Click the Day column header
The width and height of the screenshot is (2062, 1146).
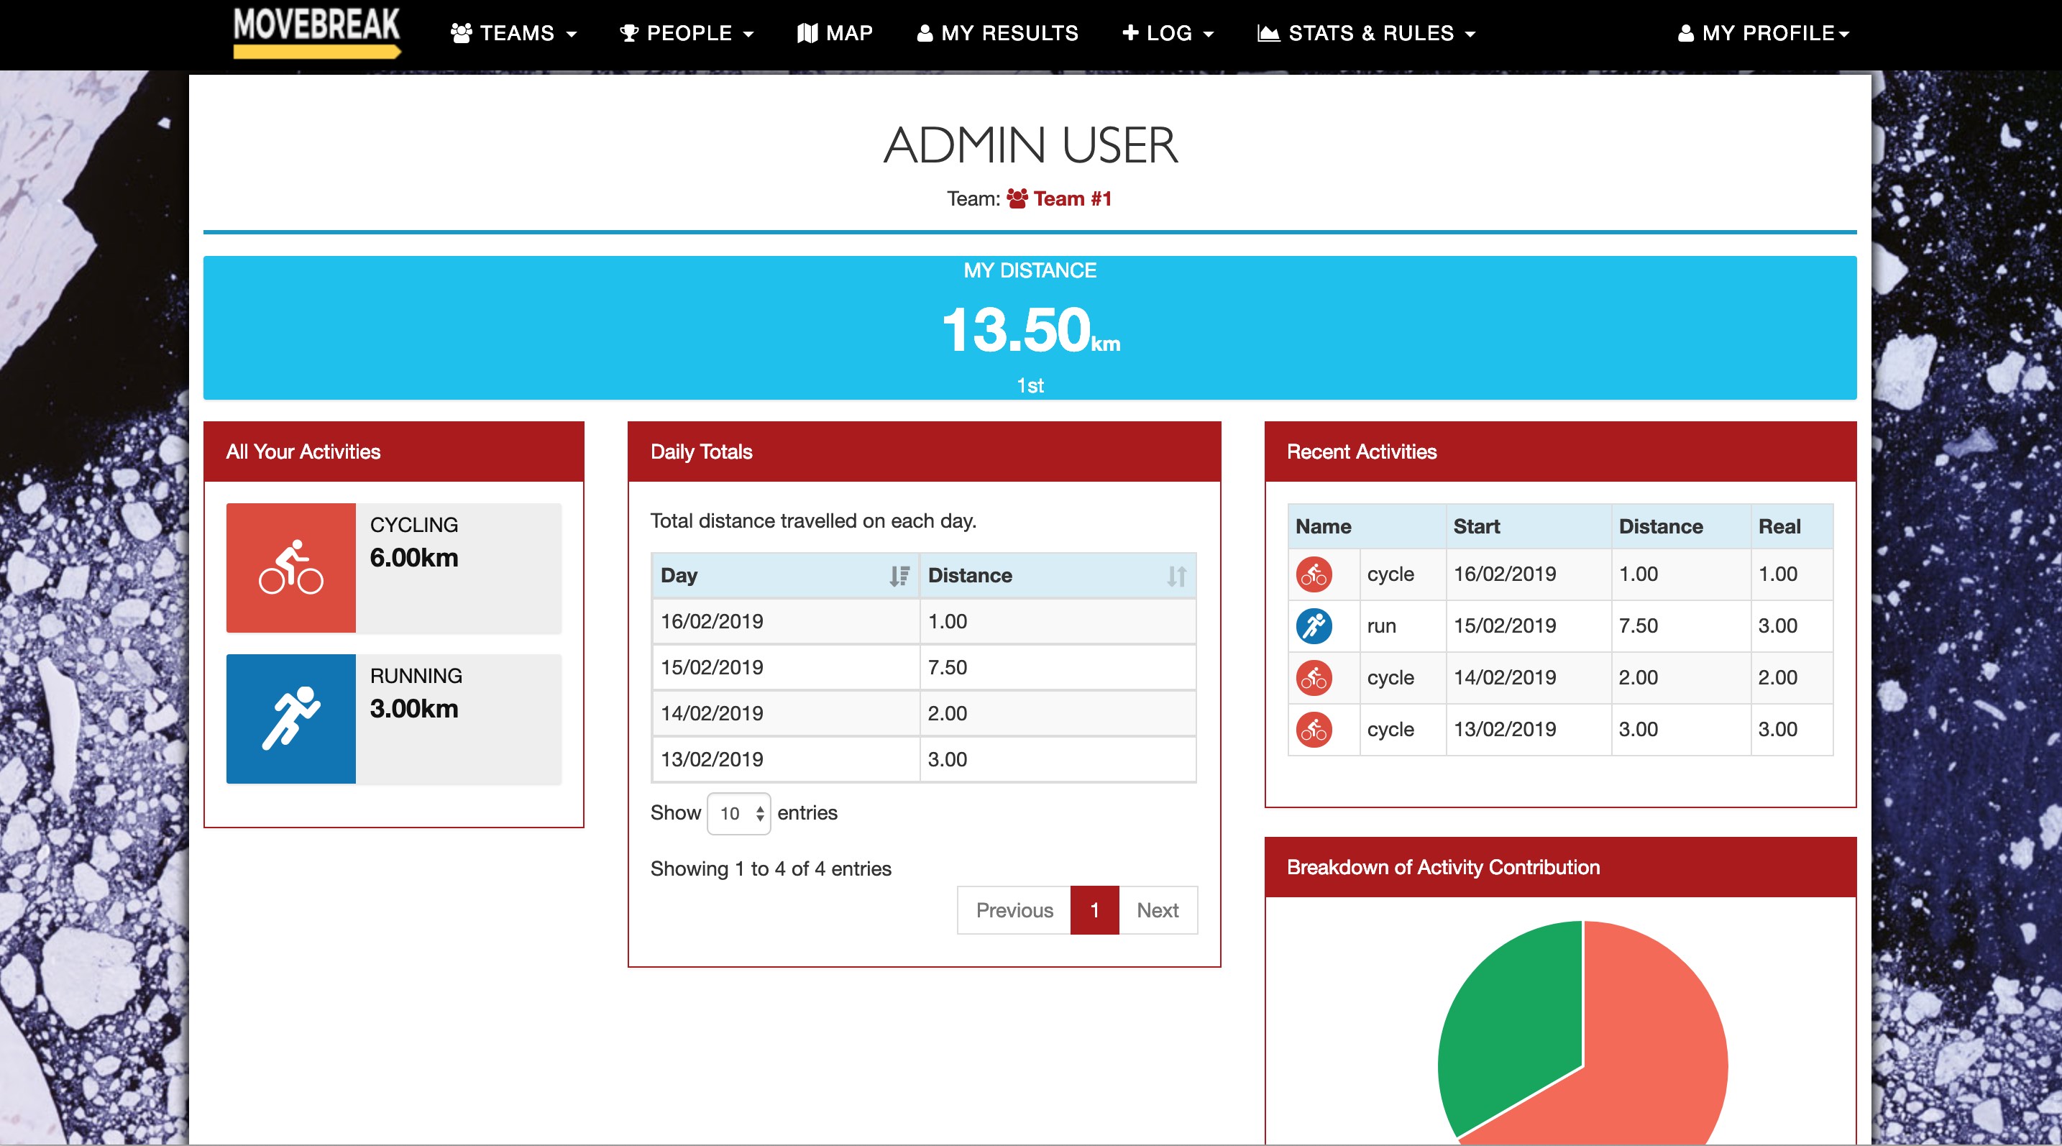pyautogui.click(x=785, y=576)
